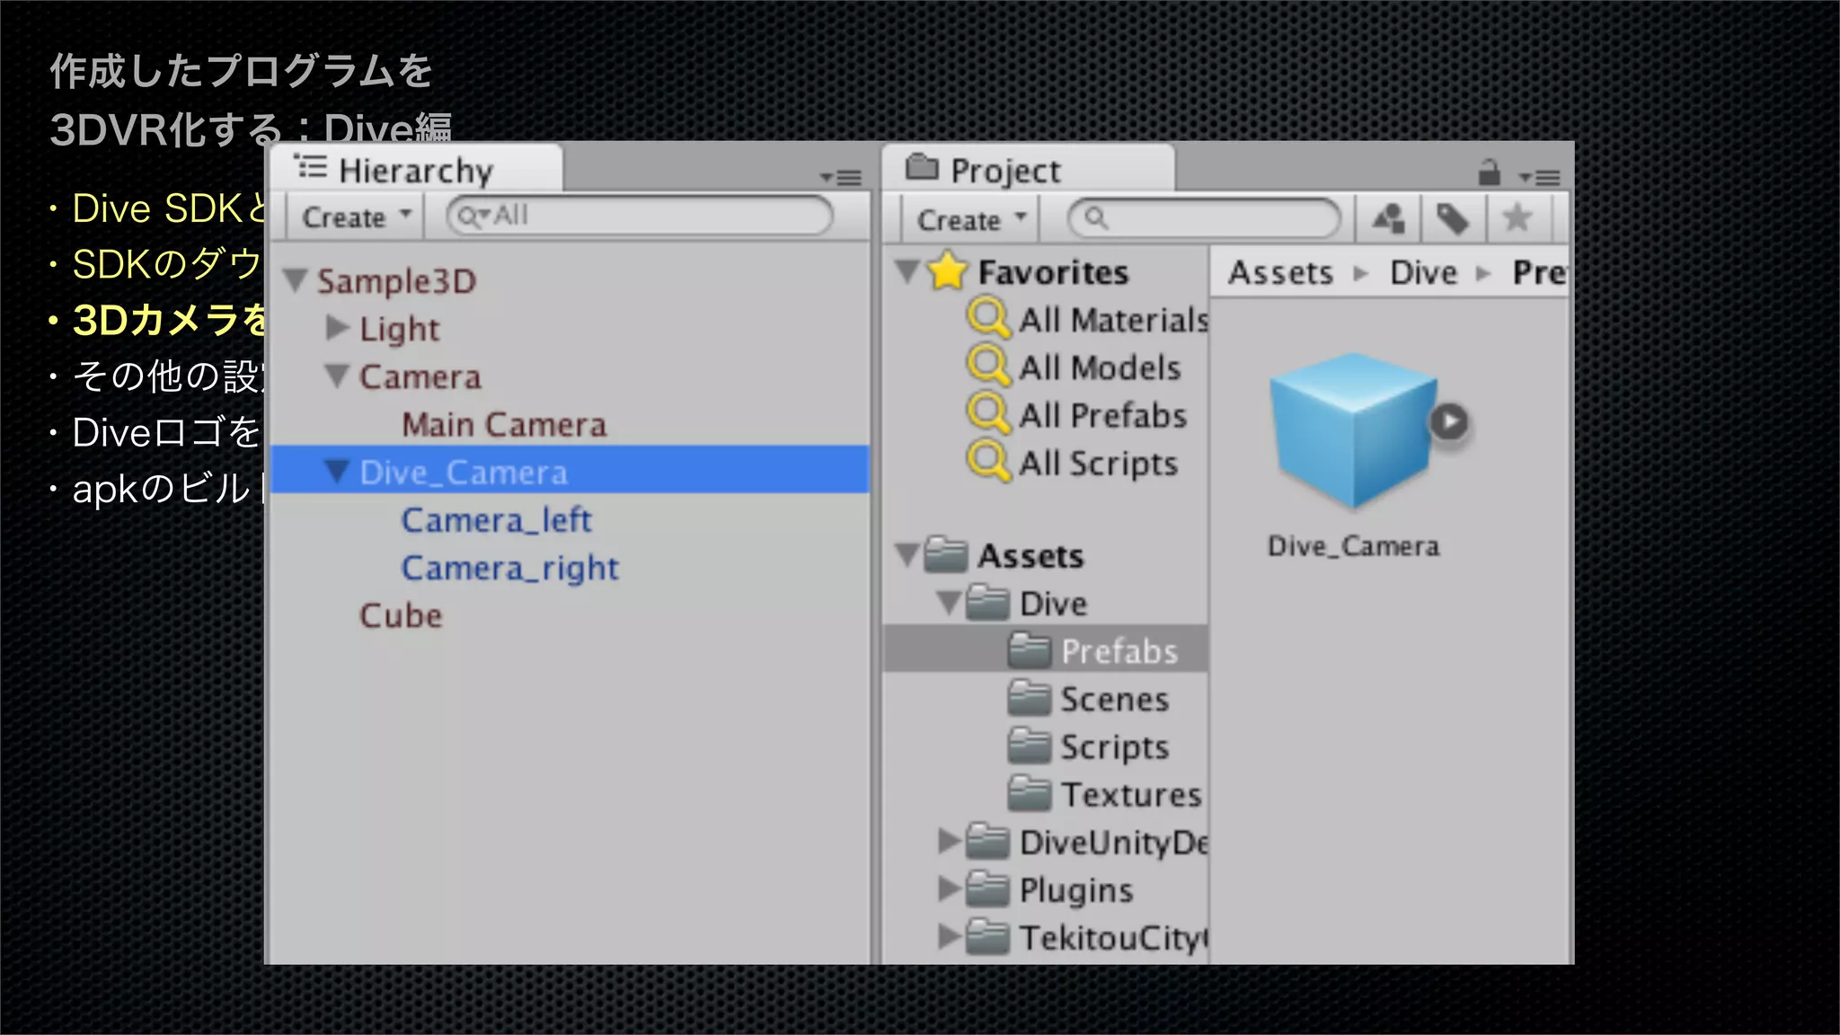Image resolution: width=1840 pixels, height=1035 pixels.
Task: Click the Assets folder icon
Action: [x=946, y=554]
